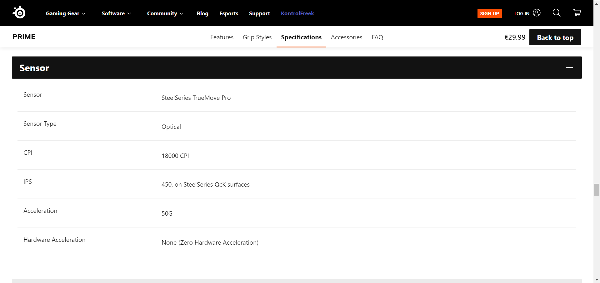
Task: Click the PRIME product title
Action: click(x=24, y=37)
